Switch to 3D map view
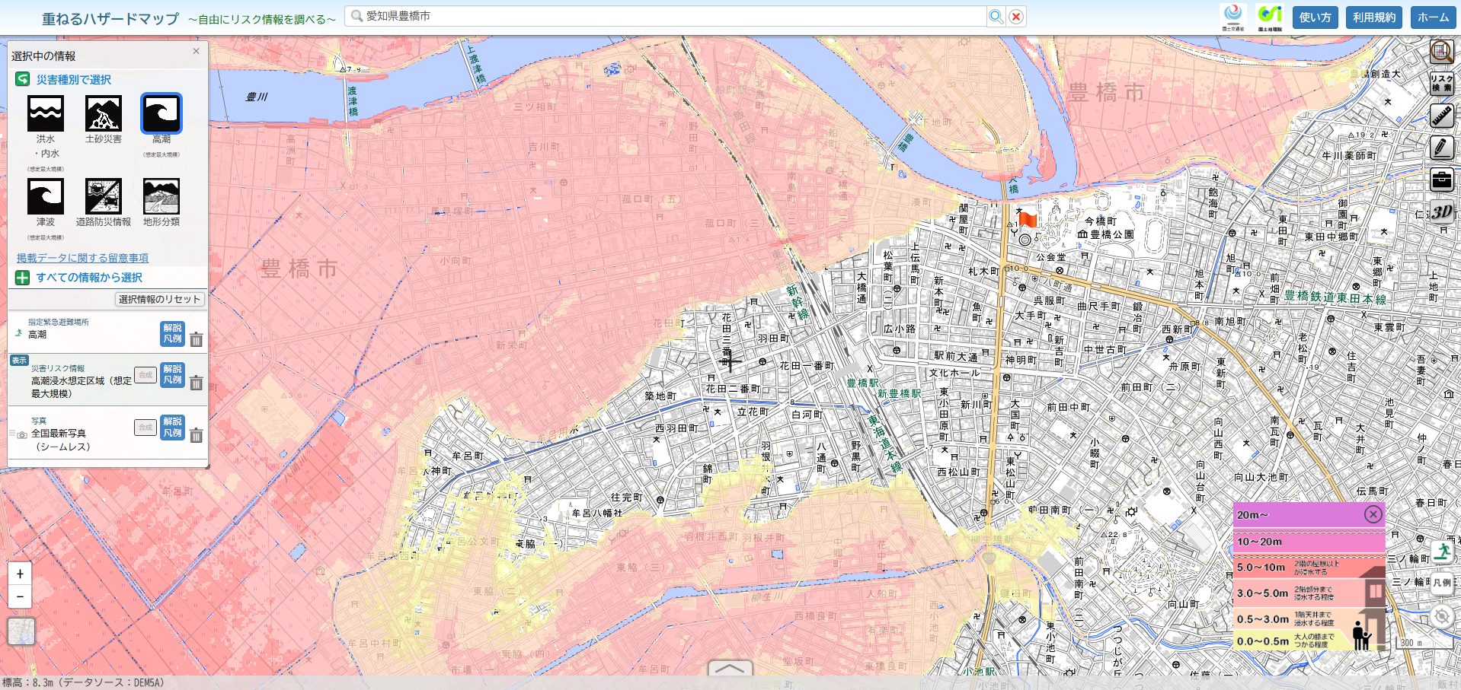 [x=1441, y=212]
